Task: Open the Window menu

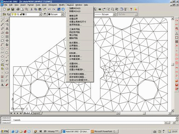Action: (79, 5)
